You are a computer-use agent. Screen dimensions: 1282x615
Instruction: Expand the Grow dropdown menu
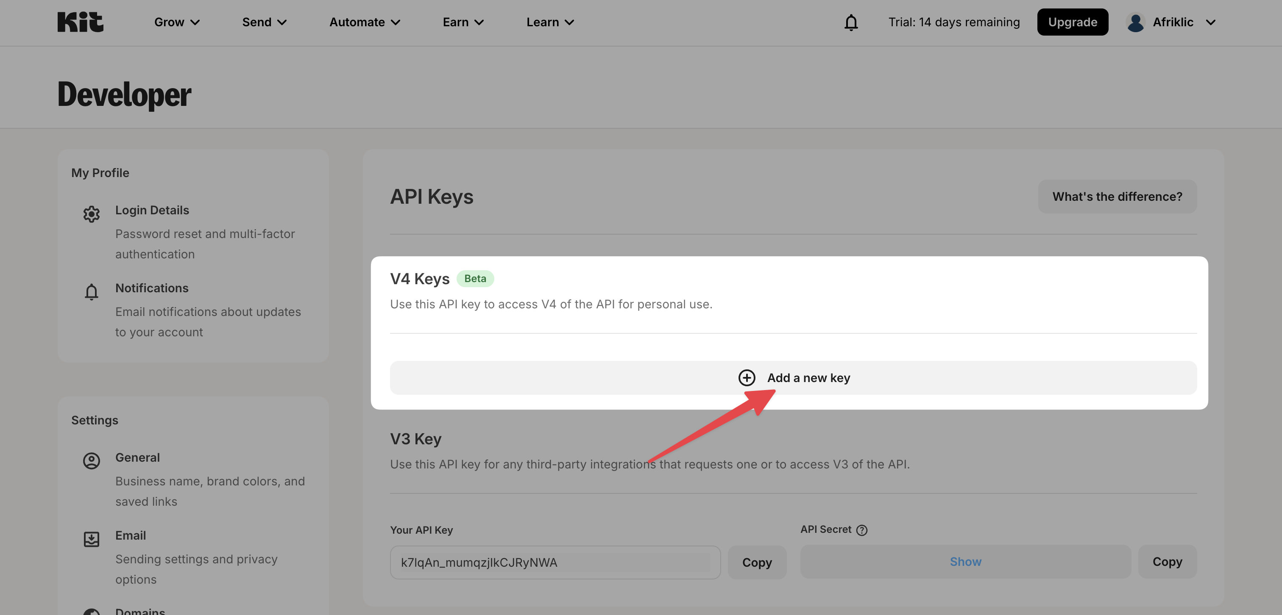(177, 22)
